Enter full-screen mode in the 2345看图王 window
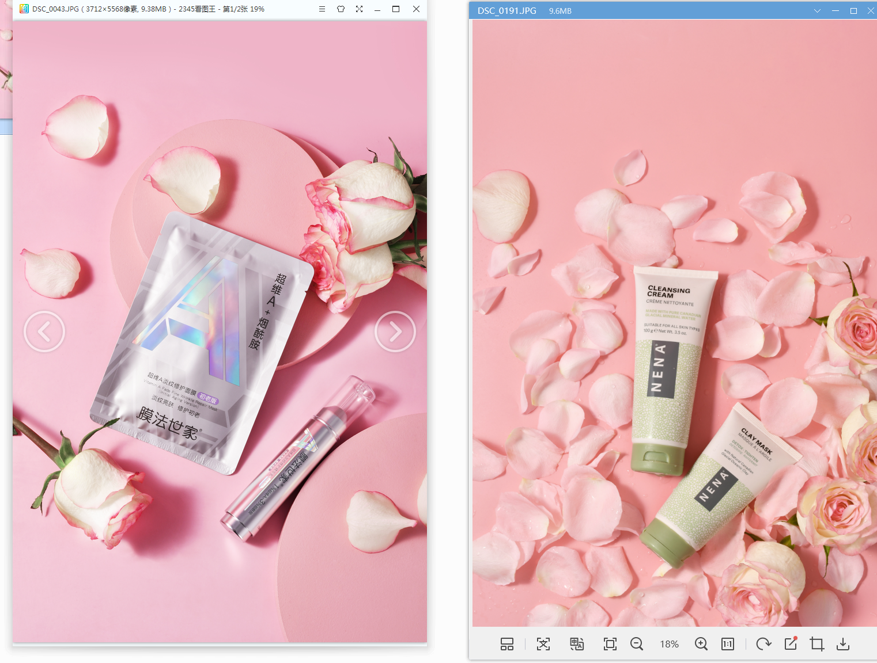This screenshot has width=877, height=663. click(360, 9)
